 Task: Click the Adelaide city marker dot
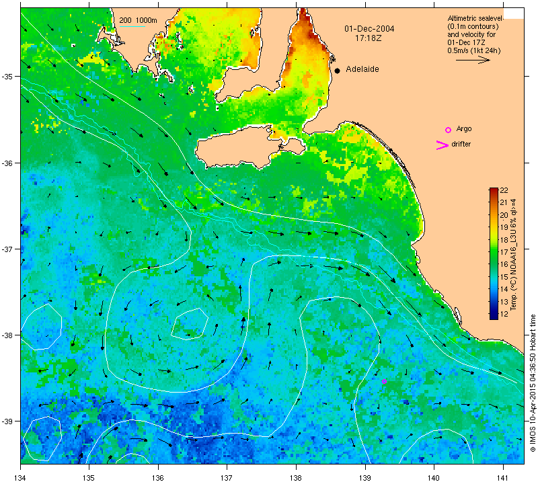338,71
